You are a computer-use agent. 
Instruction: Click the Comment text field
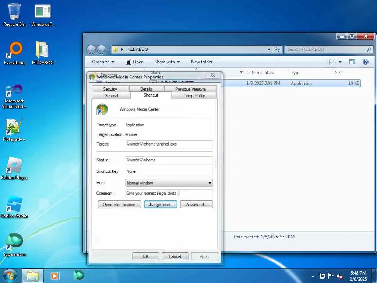169,193
